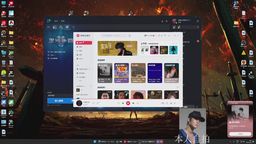Select the Overwatch game tab in Battle.net

[54, 27]
